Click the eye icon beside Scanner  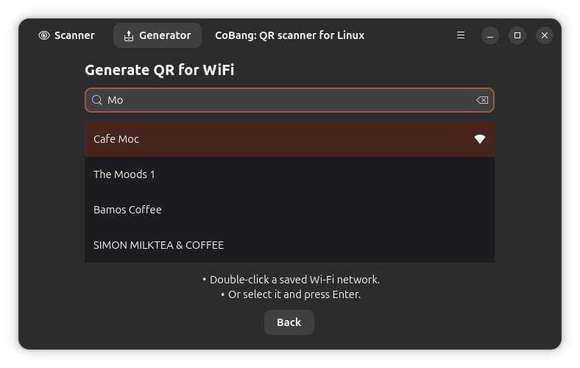click(x=44, y=35)
